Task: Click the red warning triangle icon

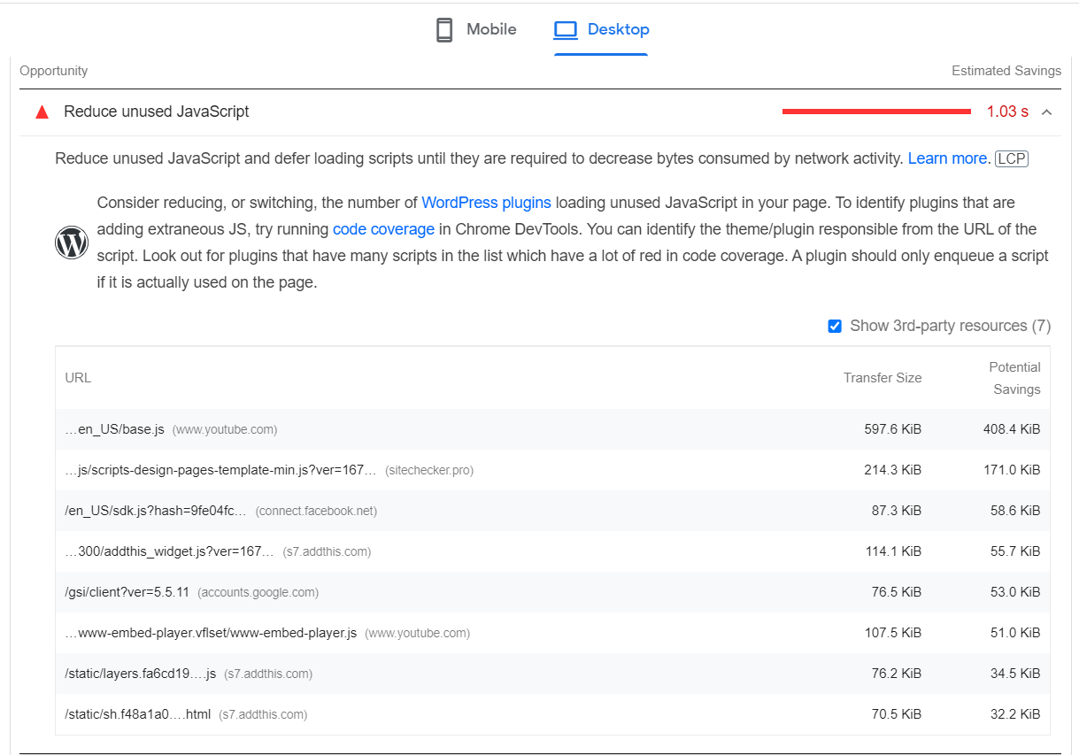Action: 42,112
